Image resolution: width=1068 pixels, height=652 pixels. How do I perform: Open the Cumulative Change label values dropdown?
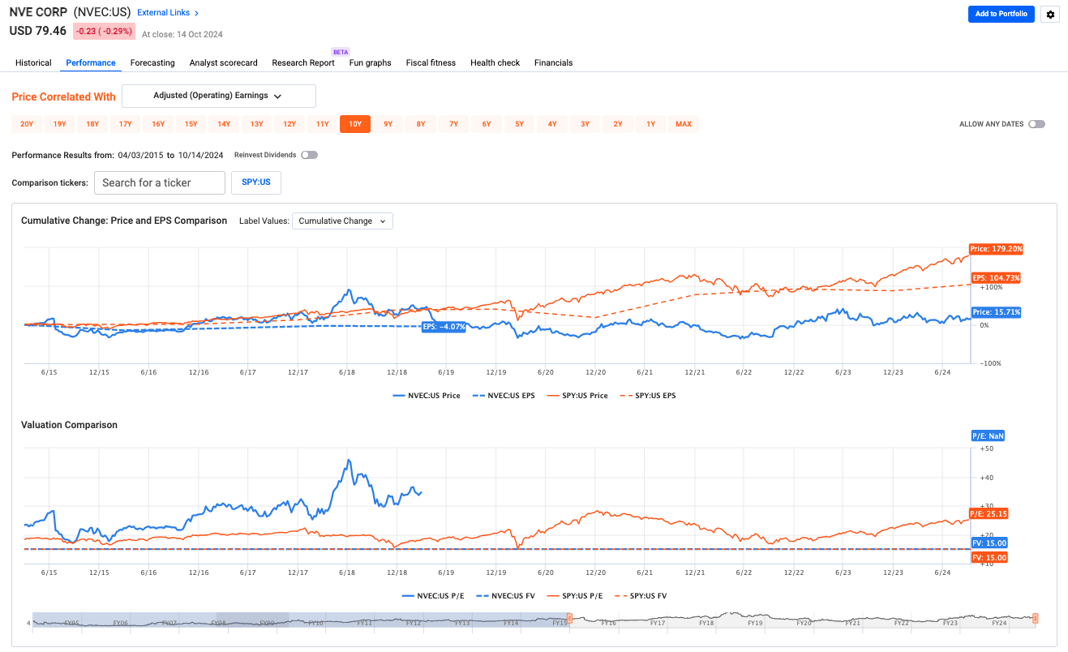point(341,221)
